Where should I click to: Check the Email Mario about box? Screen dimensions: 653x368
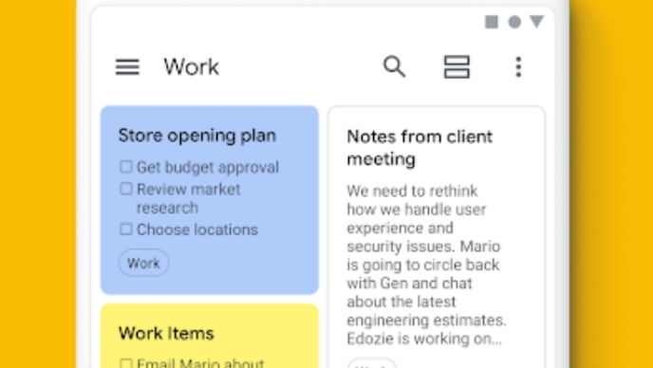pos(126,363)
